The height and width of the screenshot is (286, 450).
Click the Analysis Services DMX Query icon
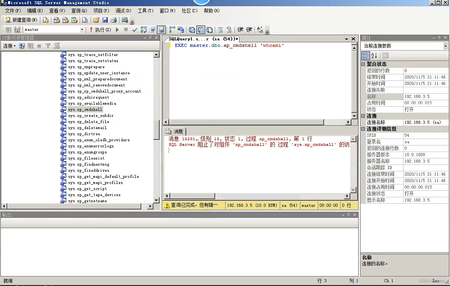(x=65, y=20)
